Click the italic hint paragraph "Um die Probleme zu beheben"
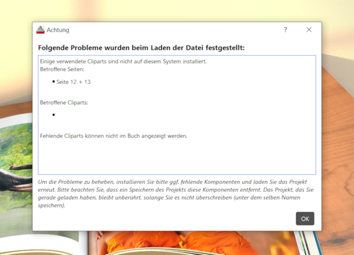Screen dimensions: 354x255 click(x=175, y=194)
